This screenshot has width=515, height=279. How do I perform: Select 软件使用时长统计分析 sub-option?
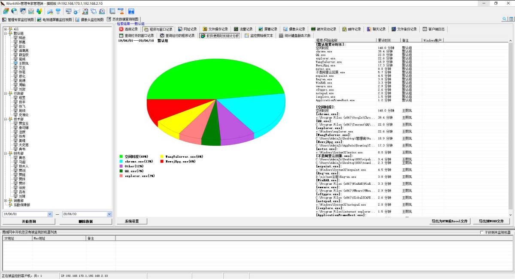[220, 36]
